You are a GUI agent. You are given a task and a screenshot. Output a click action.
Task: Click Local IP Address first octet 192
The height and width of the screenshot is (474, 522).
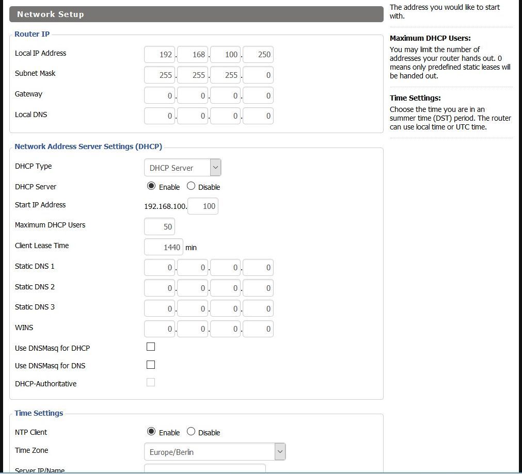[160, 55]
